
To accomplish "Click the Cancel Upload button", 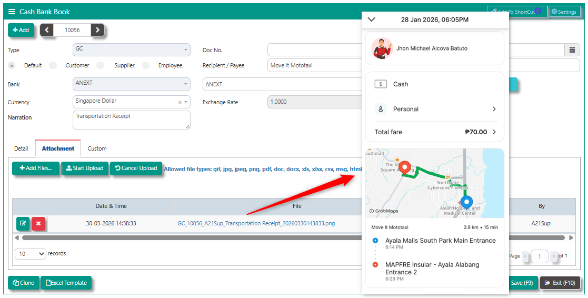I will [x=136, y=168].
